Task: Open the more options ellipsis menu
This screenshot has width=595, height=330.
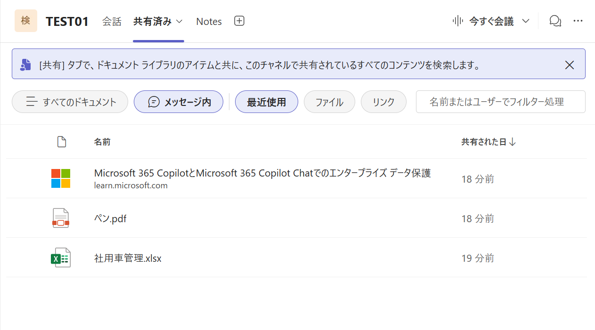Action: pos(578,21)
